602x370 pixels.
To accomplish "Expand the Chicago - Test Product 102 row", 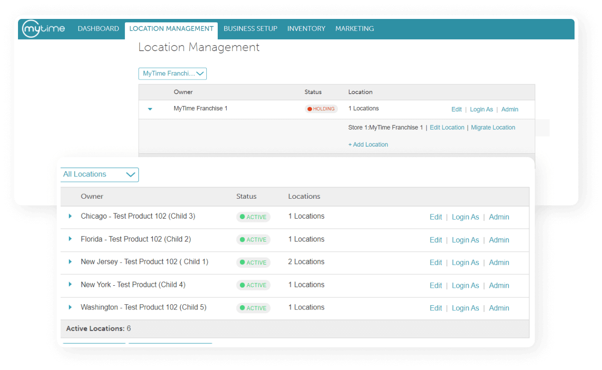I will 70,216.
